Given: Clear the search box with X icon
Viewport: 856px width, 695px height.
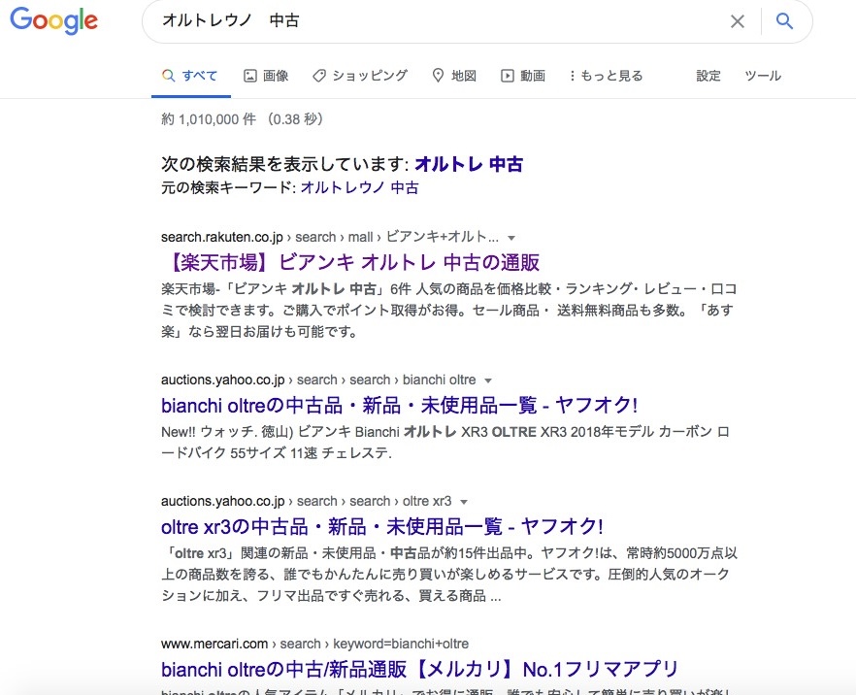Looking at the screenshot, I should (x=738, y=21).
